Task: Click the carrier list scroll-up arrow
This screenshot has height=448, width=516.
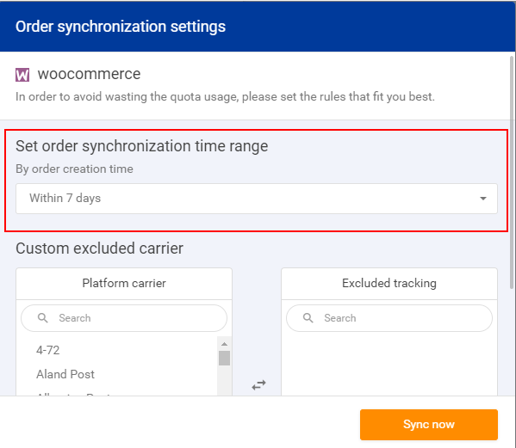Action: [225, 344]
